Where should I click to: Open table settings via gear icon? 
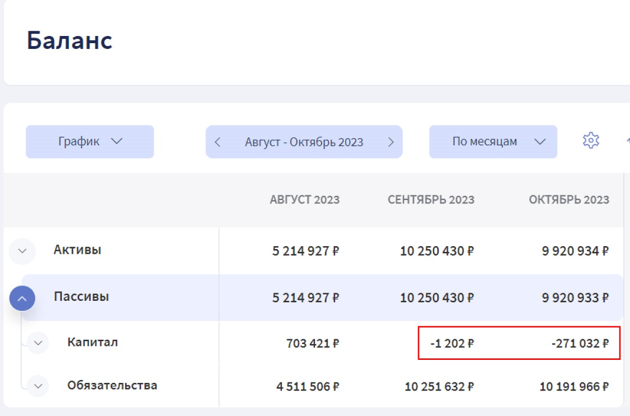click(x=591, y=141)
